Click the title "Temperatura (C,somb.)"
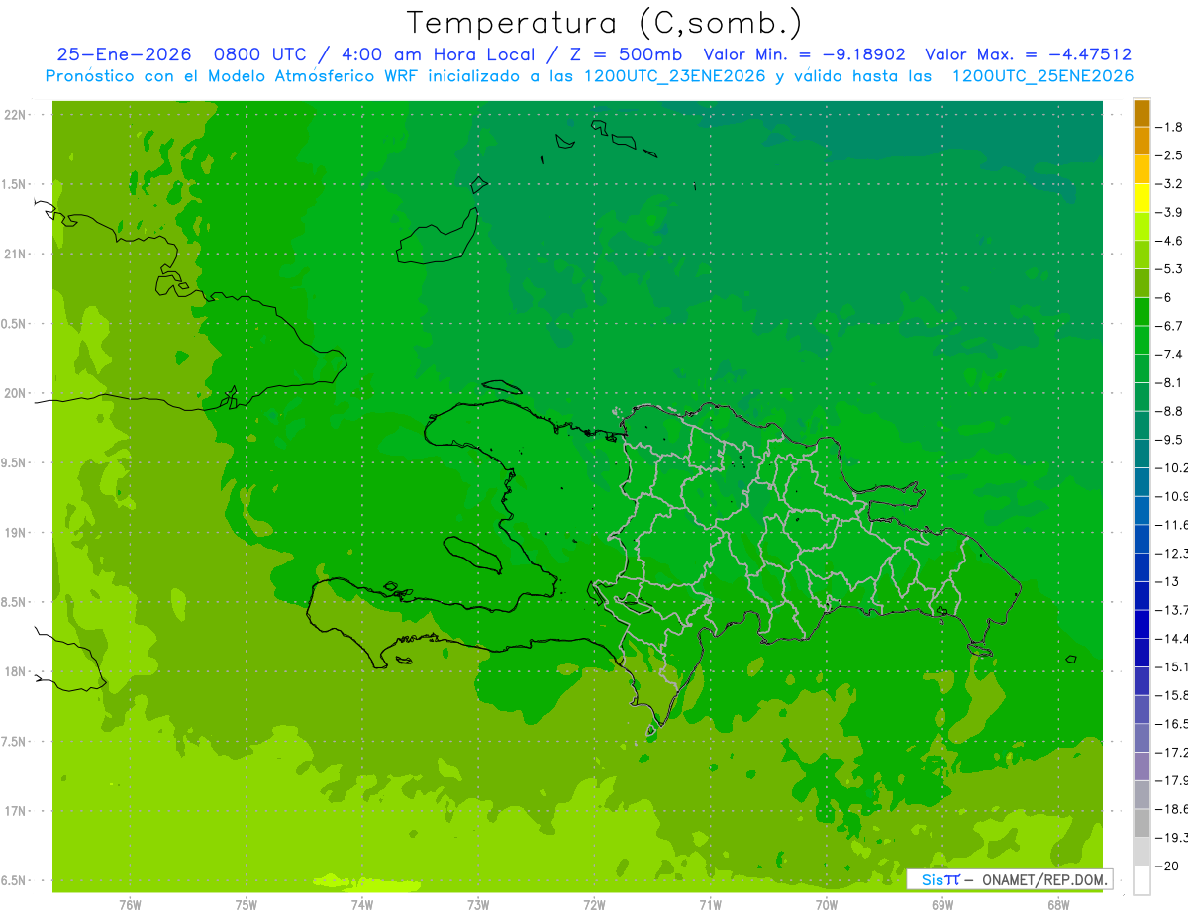Image resolution: width=1188 pixels, height=918 pixels. click(604, 24)
